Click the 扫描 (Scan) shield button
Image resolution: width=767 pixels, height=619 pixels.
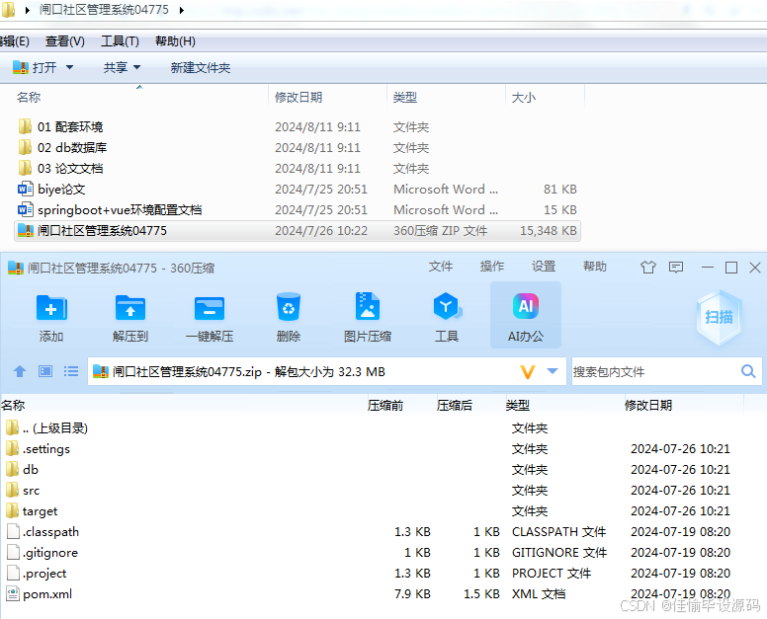pos(720,317)
